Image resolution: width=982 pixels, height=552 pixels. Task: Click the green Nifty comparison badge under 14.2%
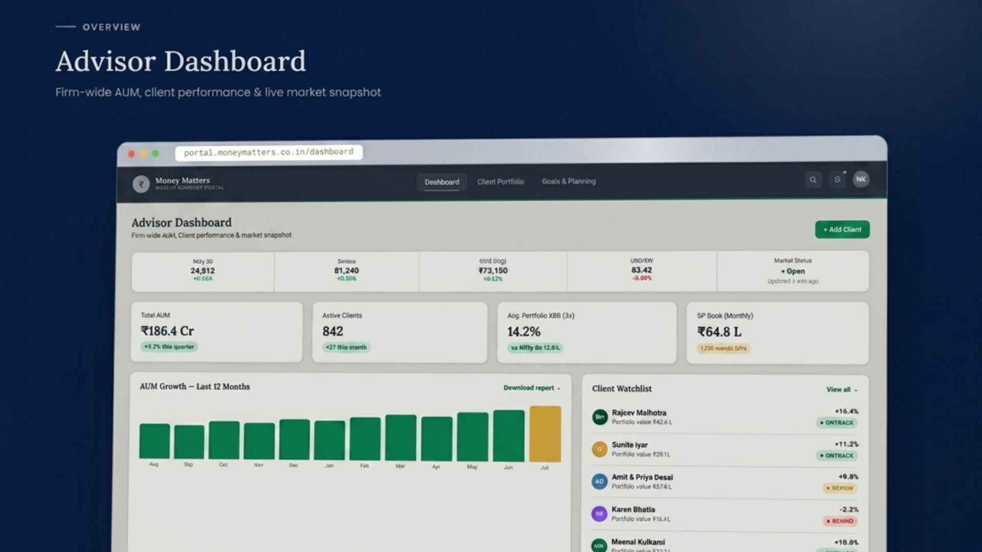(x=535, y=348)
